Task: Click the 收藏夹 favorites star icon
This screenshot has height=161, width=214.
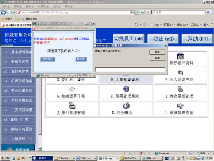Action: coord(3,19)
